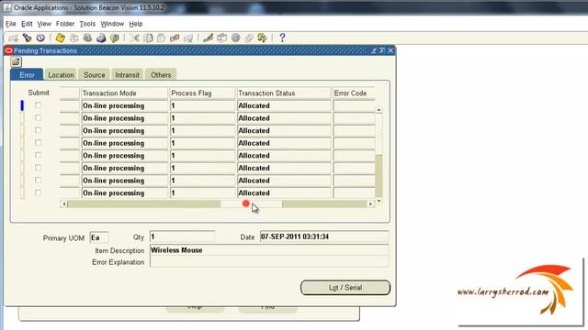
Task: Click the Transaction Mode column header
Action: pyautogui.click(x=125, y=93)
